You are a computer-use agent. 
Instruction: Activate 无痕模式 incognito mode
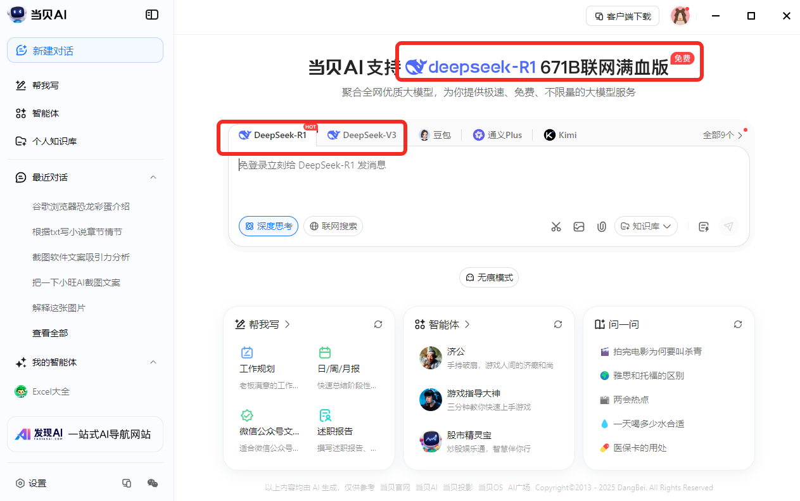click(489, 277)
